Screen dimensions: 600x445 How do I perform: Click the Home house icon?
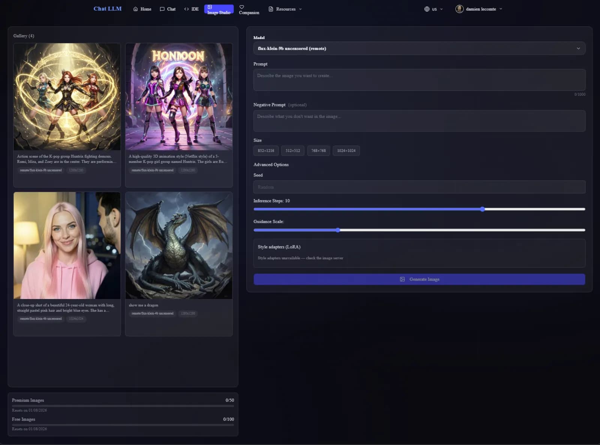point(135,9)
